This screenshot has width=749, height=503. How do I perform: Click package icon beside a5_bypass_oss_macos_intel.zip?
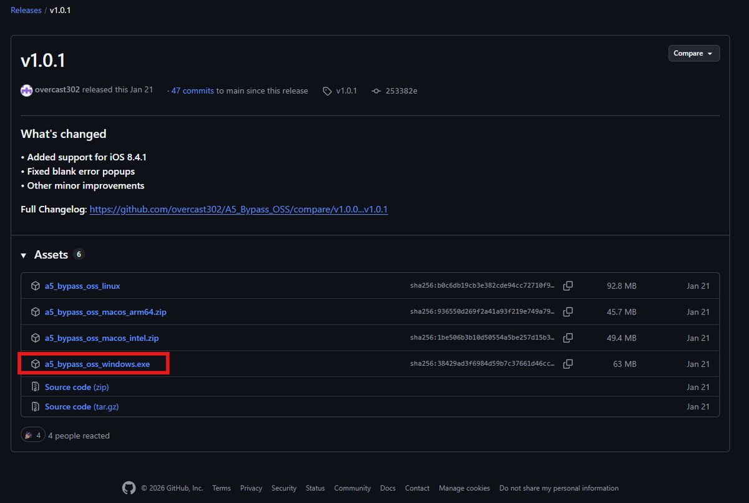(36, 338)
